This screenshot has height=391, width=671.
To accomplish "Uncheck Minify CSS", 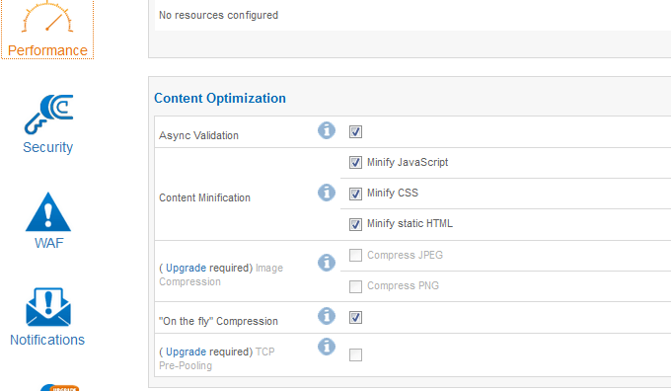I will point(355,194).
